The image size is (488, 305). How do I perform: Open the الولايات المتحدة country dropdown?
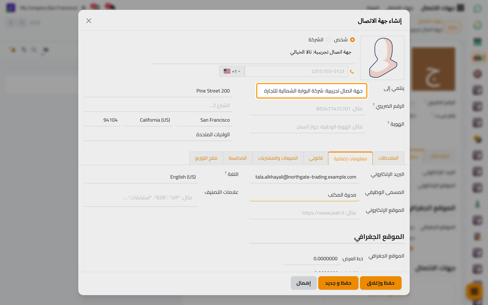coord(158,134)
